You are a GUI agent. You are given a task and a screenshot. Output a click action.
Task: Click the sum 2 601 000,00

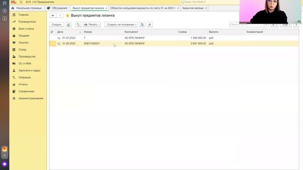click(198, 43)
